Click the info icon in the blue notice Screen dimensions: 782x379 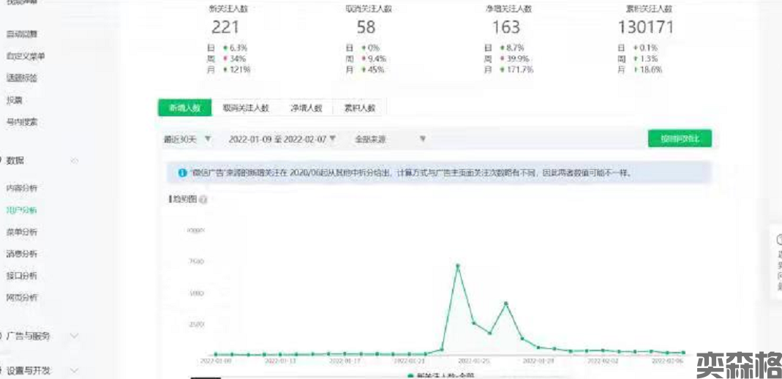tap(182, 173)
